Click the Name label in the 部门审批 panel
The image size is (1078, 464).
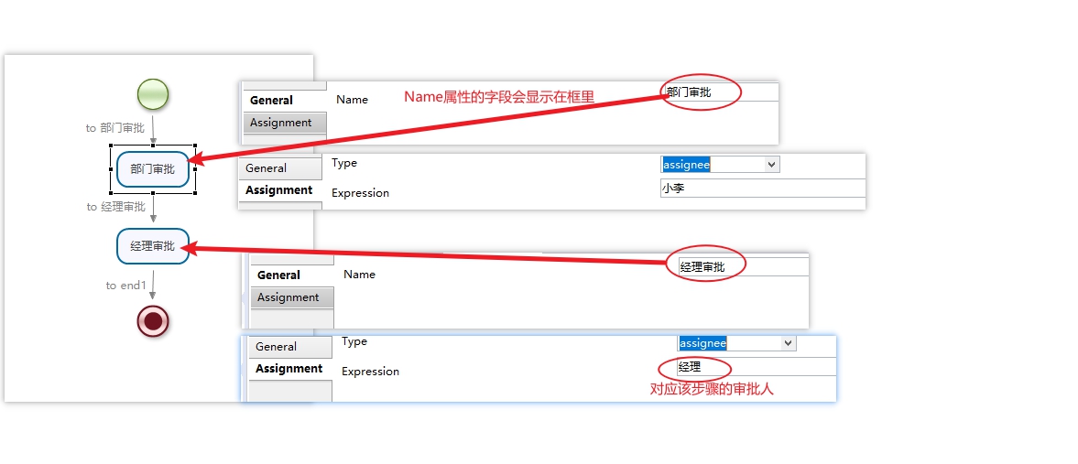point(352,100)
